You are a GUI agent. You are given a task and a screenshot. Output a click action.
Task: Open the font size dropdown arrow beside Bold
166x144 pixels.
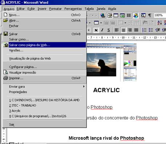(x=89, y=30)
